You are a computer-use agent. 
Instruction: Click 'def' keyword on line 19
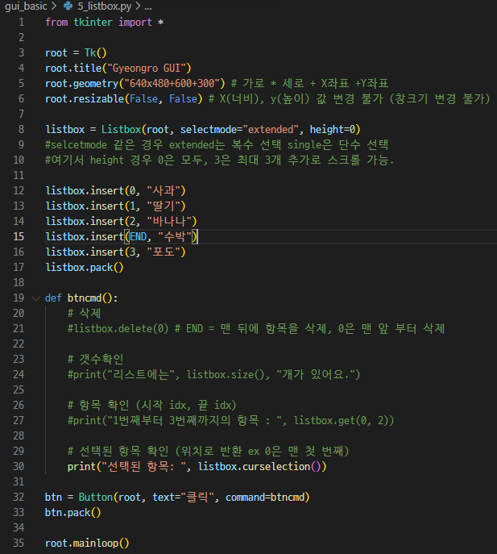click(53, 298)
